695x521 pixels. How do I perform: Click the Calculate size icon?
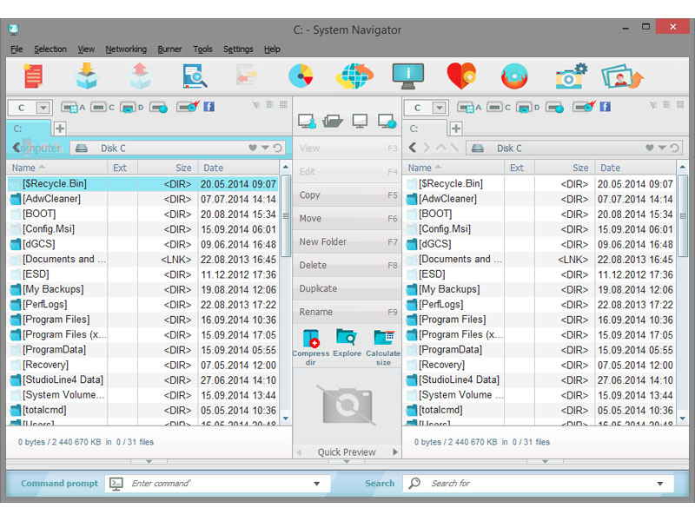[383, 339]
